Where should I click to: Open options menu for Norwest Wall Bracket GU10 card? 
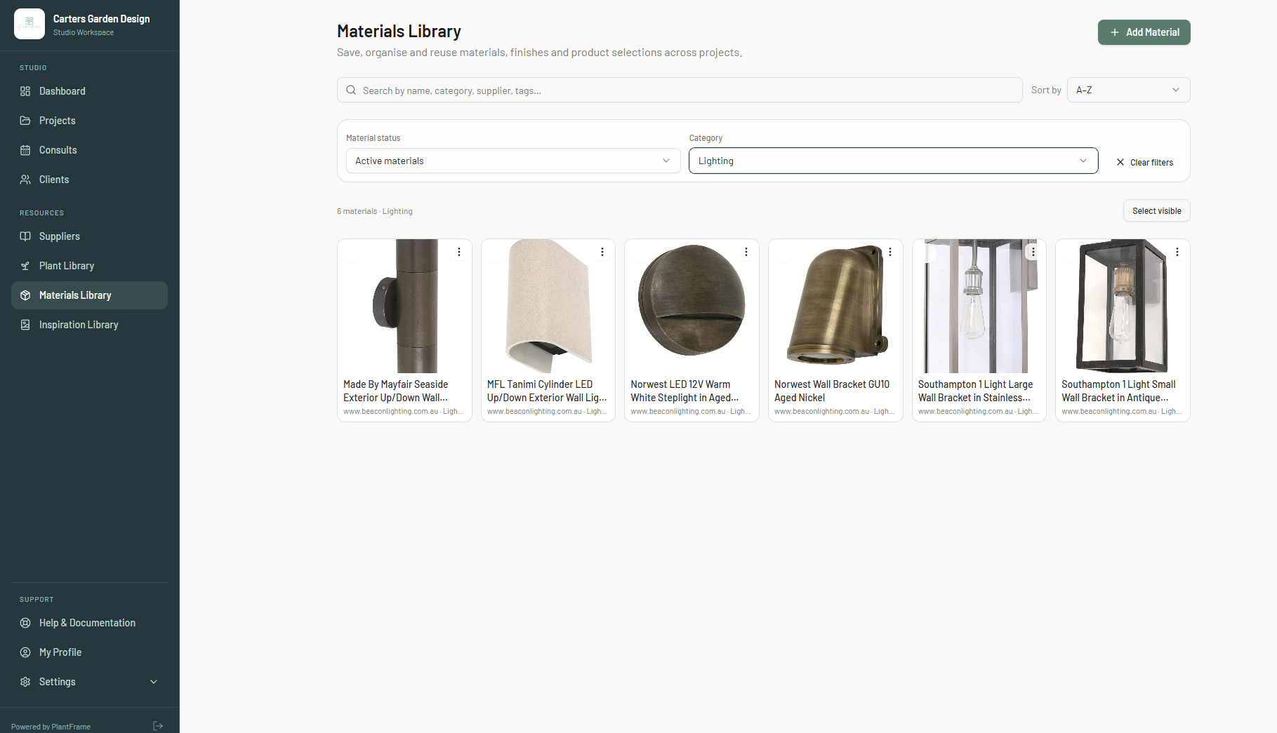point(890,252)
